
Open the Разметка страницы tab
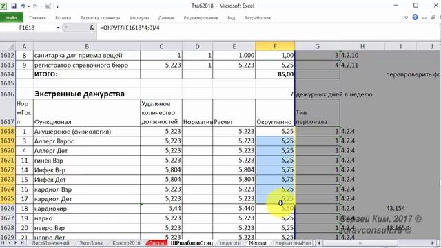(x=100, y=18)
